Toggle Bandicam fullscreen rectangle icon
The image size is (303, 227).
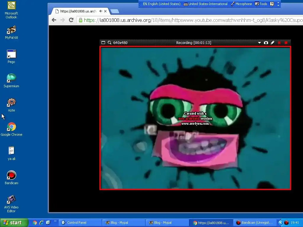tap(103, 43)
